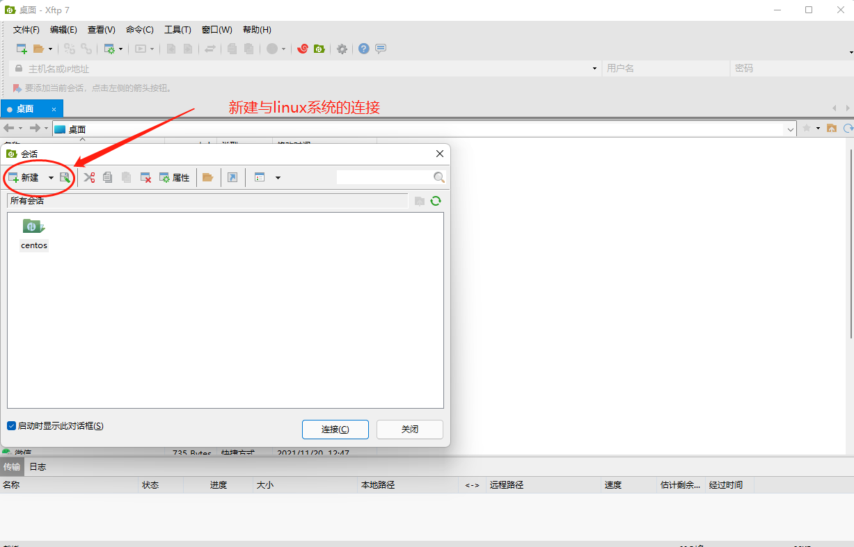Click the session properties gear-window icon in main toolbar
854x547 pixels.
109,49
